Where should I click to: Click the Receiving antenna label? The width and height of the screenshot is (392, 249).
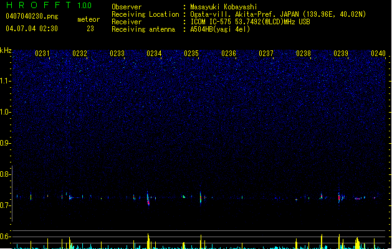click(143, 29)
